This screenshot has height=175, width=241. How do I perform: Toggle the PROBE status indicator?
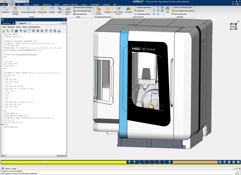pyautogui.click(x=139, y=162)
